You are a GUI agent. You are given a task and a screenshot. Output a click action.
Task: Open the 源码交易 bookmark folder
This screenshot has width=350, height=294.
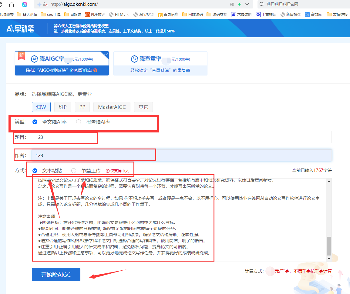217,15
